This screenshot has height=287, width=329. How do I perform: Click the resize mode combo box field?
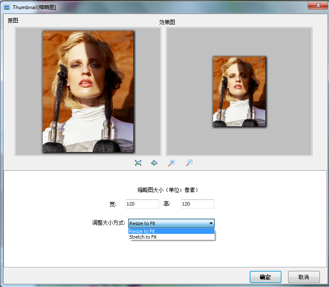coord(168,223)
